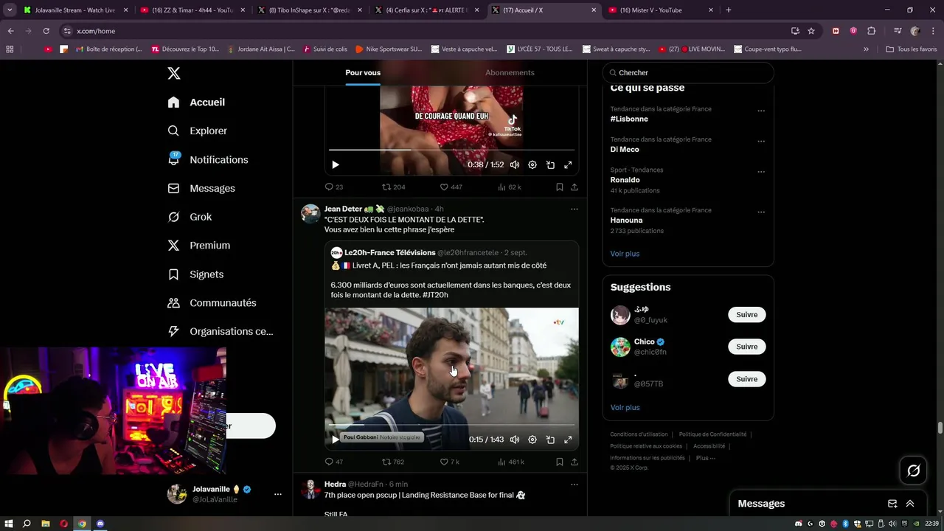Repost the tweet with 204 reposts
This screenshot has width=944, height=531.
point(393,187)
